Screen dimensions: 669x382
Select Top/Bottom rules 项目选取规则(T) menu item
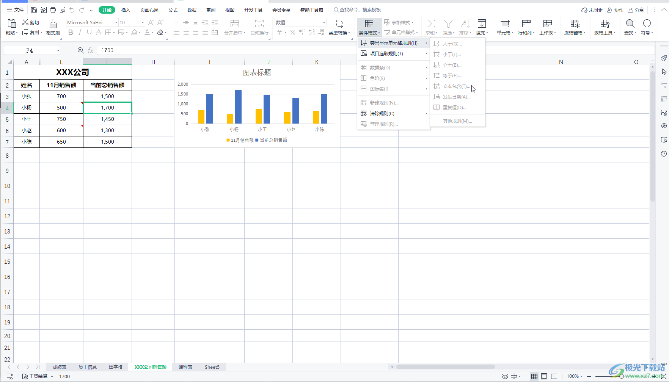[394, 54]
